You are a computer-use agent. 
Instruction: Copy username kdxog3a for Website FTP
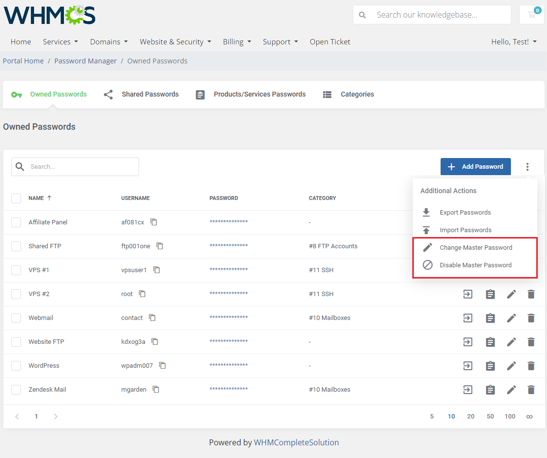tap(155, 341)
